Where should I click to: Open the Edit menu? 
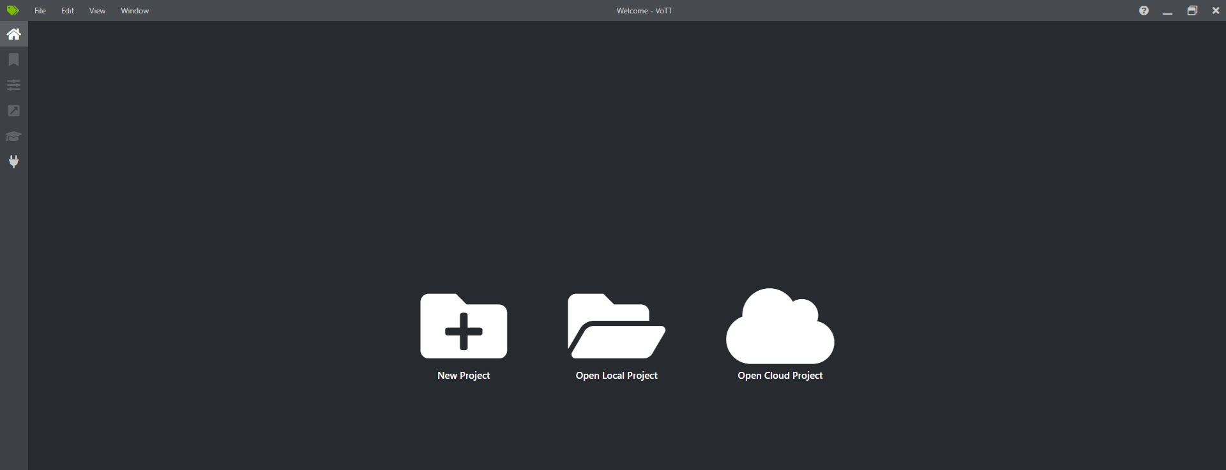[x=68, y=11]
